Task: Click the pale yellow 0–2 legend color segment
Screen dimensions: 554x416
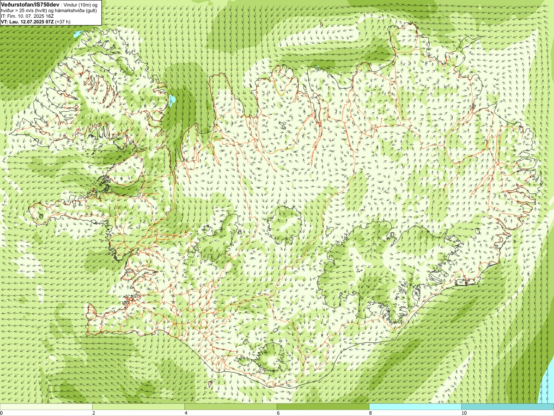Action: point(46,407)
